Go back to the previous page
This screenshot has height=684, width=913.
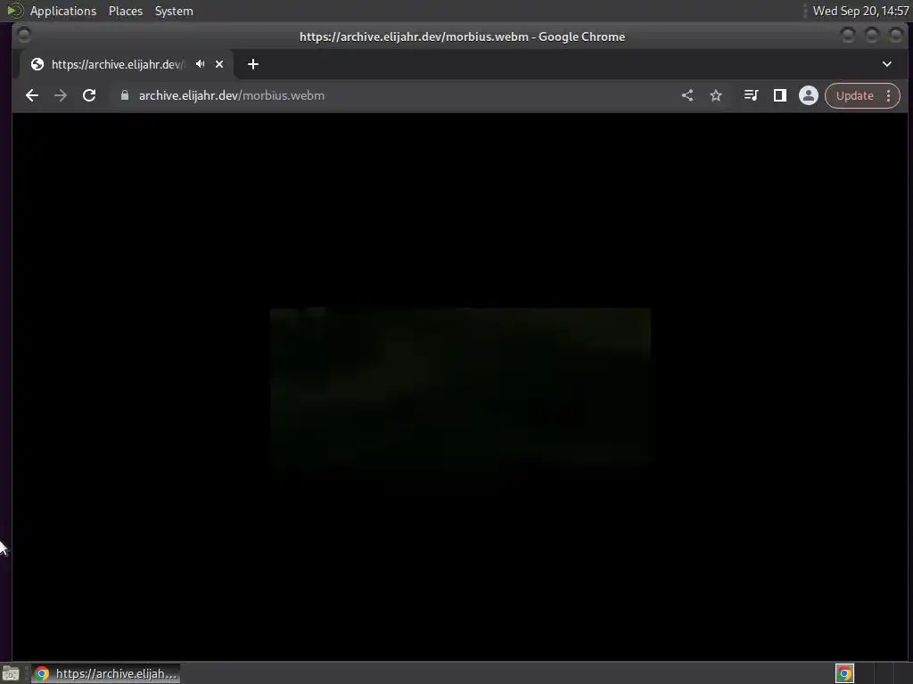click(32, 95)
